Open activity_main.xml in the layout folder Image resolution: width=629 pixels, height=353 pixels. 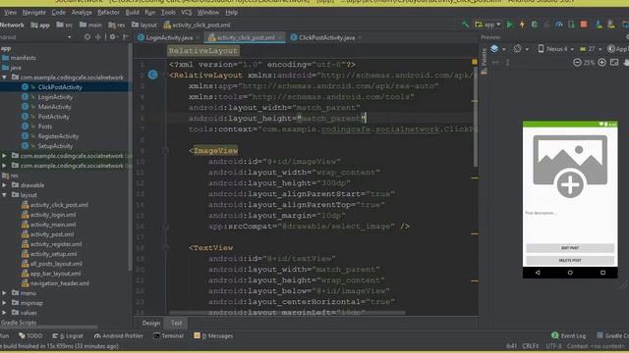[53, 225]
